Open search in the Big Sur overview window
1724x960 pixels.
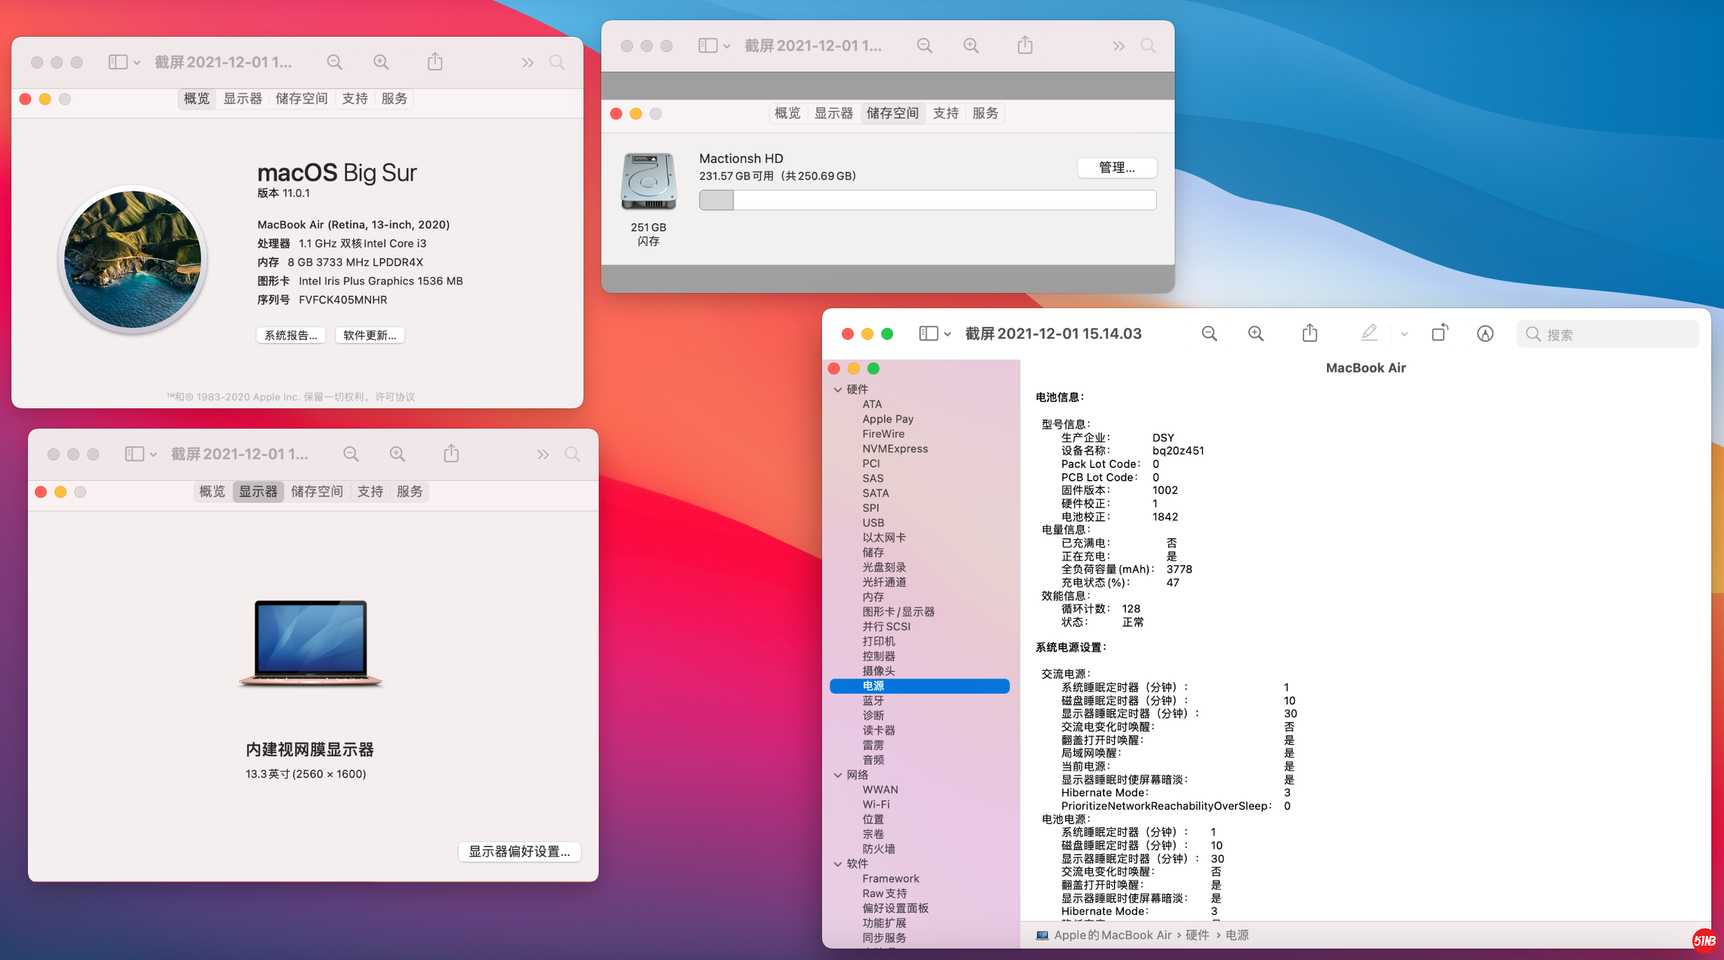point(557,62)
